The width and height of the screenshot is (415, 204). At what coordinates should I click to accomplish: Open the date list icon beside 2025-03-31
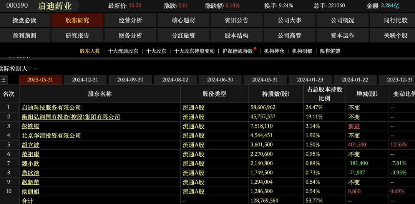[x=3, y=80]
